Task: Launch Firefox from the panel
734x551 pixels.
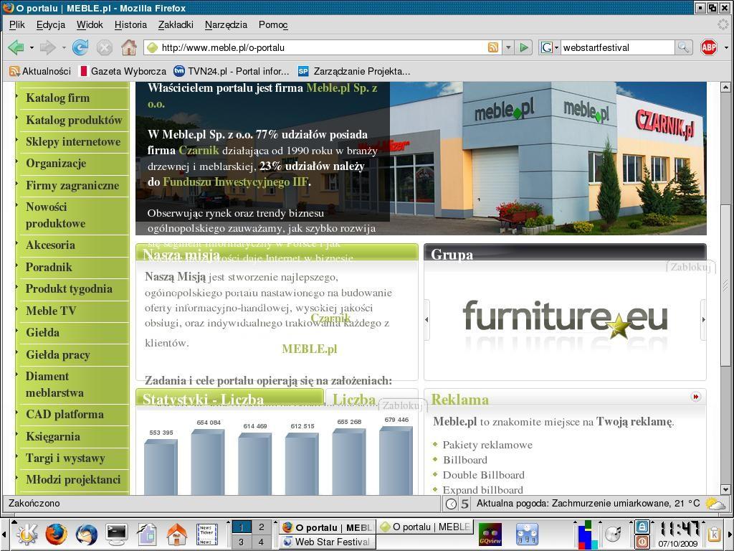Action: click(x=56, y=534)
